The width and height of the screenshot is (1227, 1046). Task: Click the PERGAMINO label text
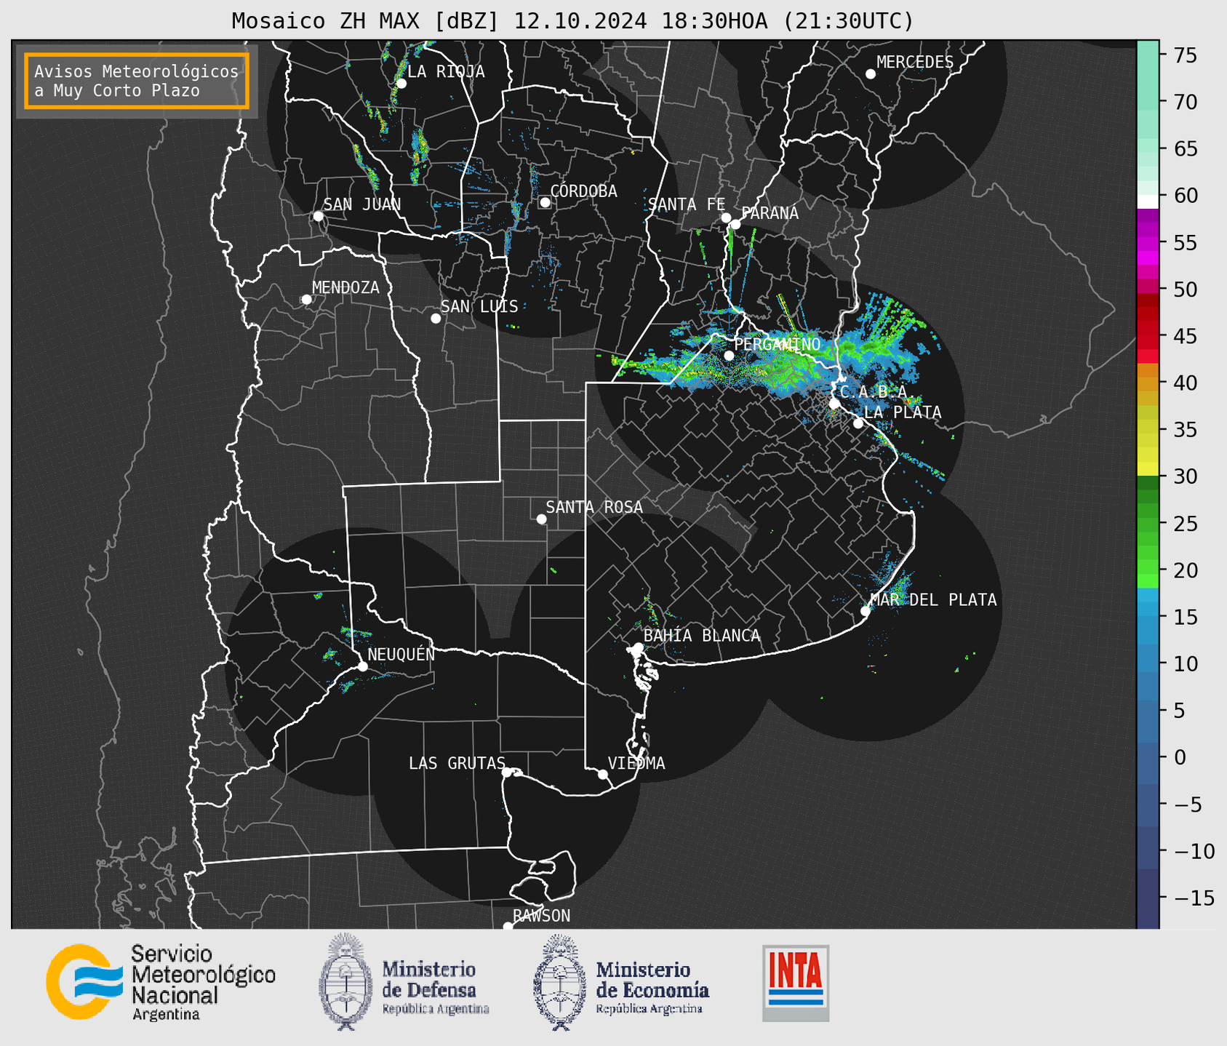click(x=778, y=344)
